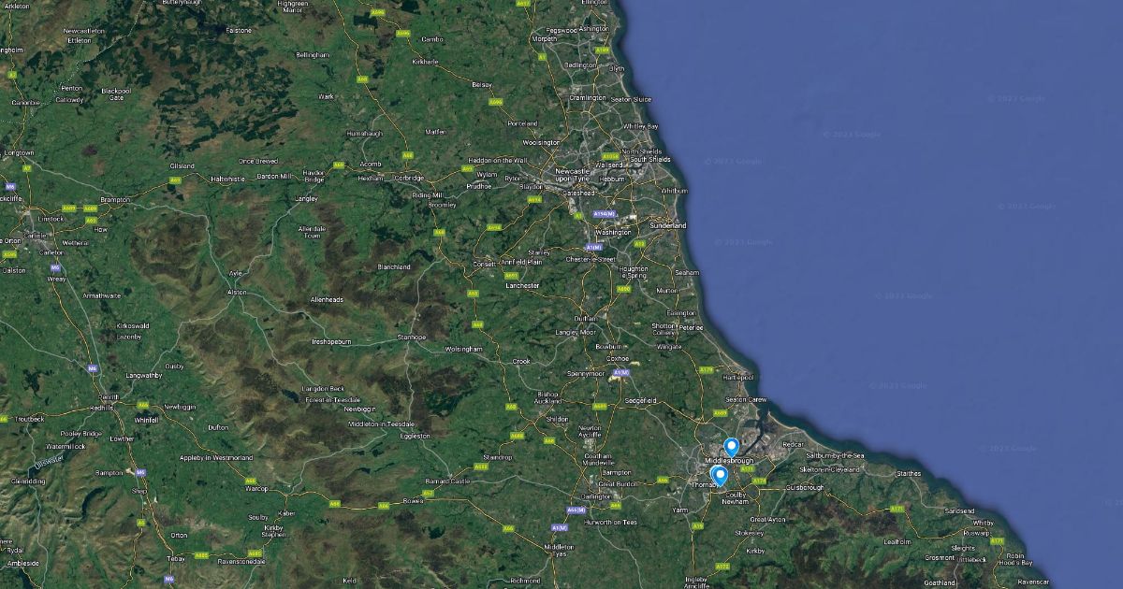Click the map pin above the Middlesbrough label
Screen dimensions: 1123x589
[731, 448]
